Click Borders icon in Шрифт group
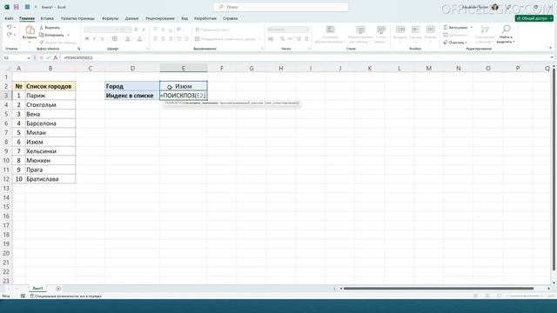The width and height of the screenshot is (557, 313). 115,38
